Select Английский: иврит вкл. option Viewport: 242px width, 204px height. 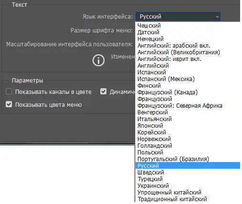(x=188, y=59)
